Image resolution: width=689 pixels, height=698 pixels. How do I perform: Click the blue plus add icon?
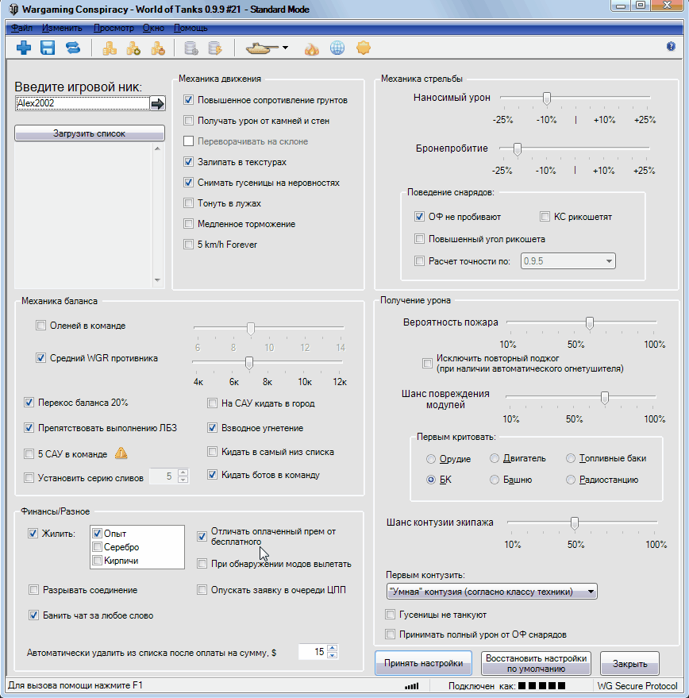24,48
